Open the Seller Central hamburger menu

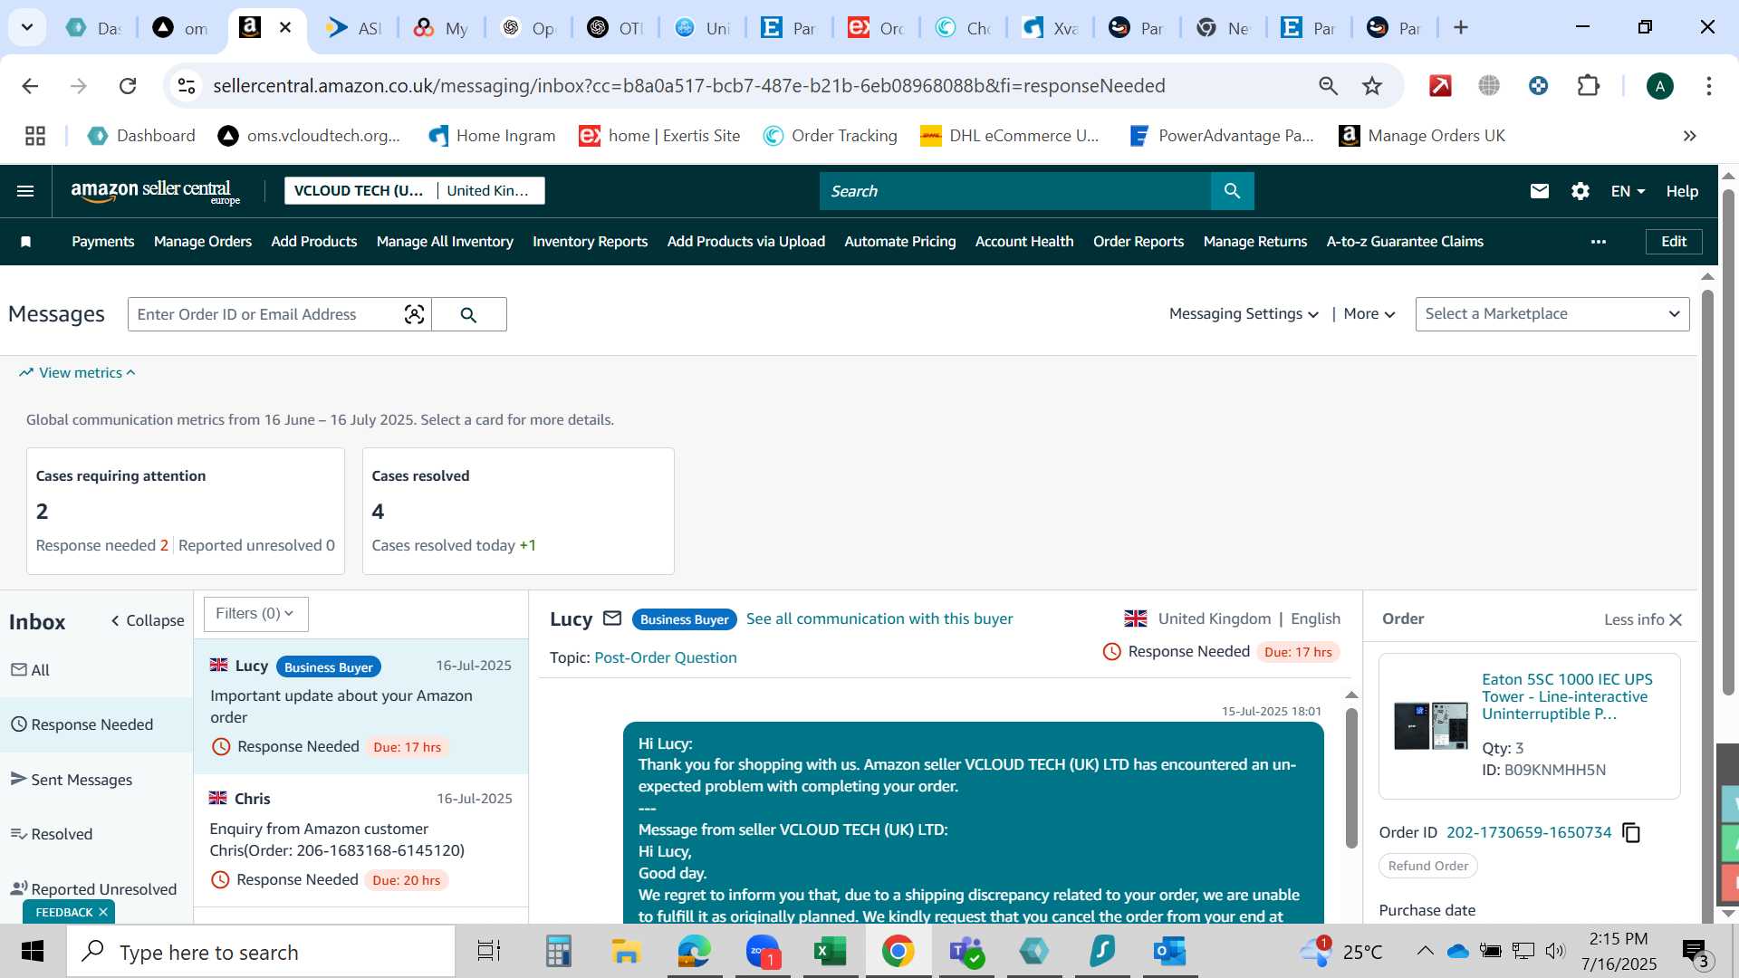point(25,191)
